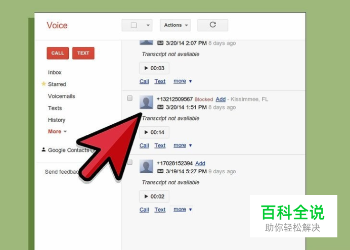The image size is (350, 250).
Task: Click Text under 00:02 voicemail
Action: pos(160,210)
